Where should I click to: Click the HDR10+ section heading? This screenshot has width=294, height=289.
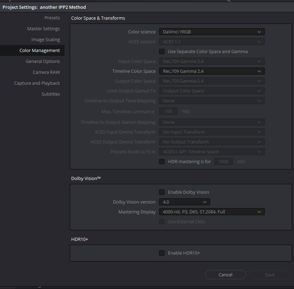coord(80,239)
